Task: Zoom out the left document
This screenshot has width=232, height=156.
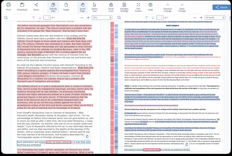Action: [82, 18]
